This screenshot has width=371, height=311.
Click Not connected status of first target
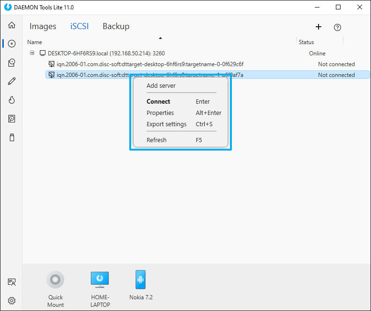pyautogui.click(x=336, y=64)
